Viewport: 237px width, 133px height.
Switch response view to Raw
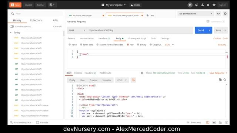tap(82, 80)
